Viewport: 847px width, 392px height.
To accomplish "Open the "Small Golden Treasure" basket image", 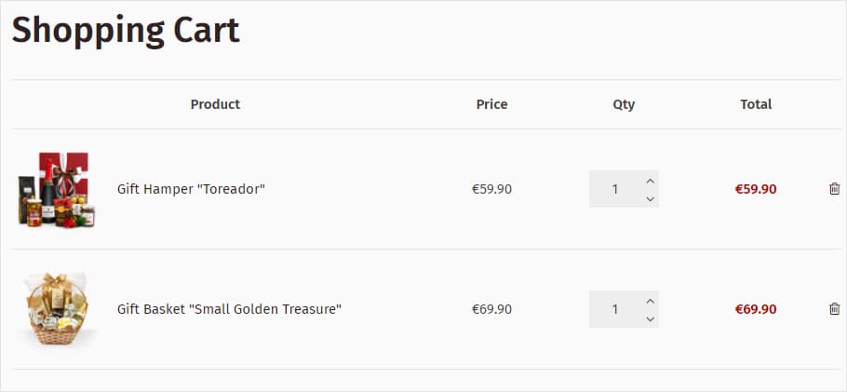I will (57, 309).
